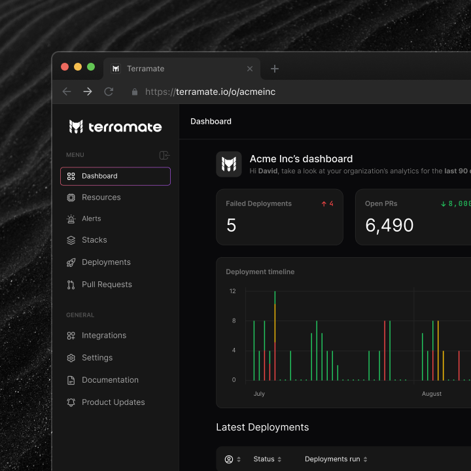Viewport: 471px width, 471px height.
Task: Click the Stacks layers icon
Action: click(x=71, y=240)
